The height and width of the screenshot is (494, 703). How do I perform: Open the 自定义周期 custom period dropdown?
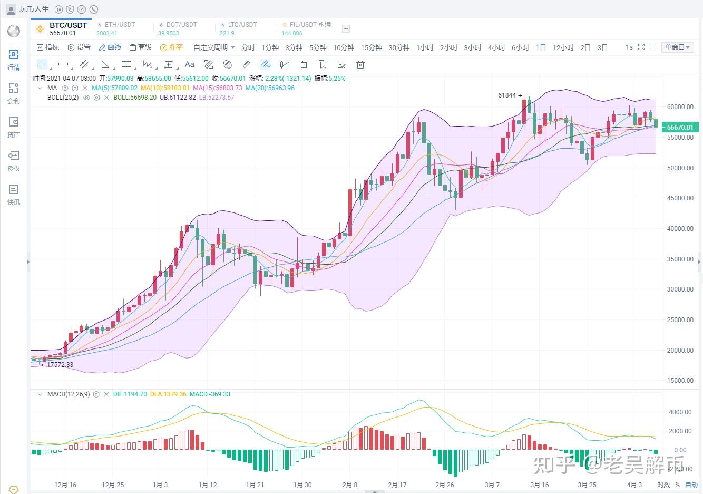pos(214,47)
